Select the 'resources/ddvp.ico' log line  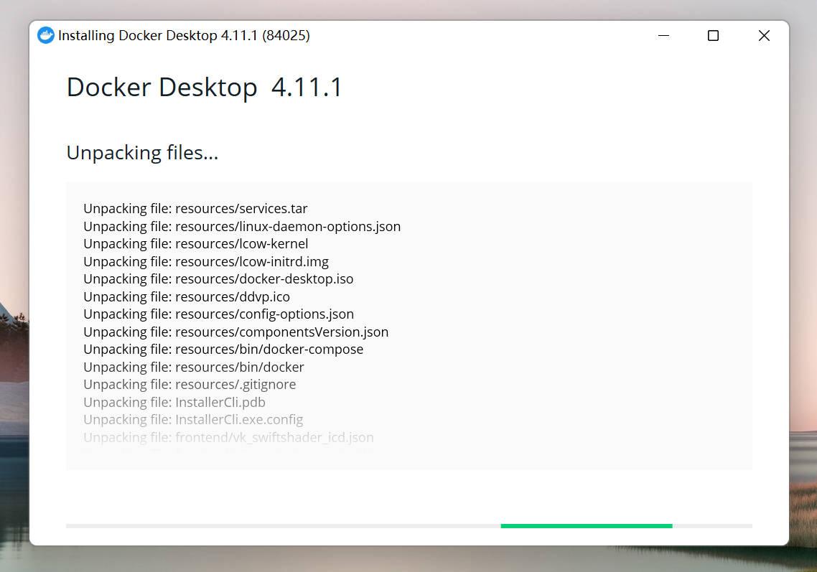[x=187, y=296]
